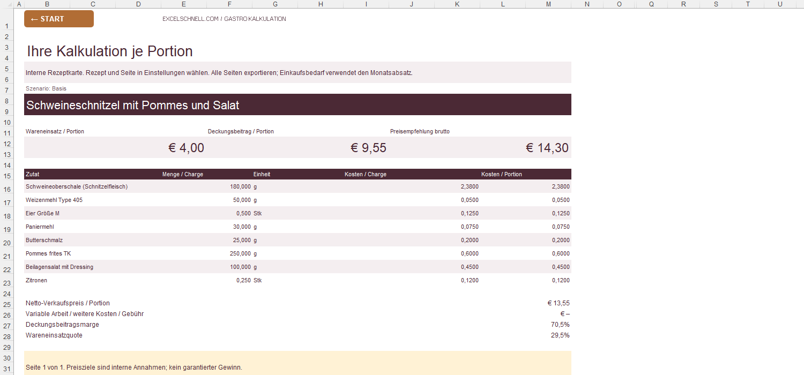Click the € 4,00 Wareneinsatz value
Screen dimensions: 804x375
pyautogui.click(x=186, y=148)
